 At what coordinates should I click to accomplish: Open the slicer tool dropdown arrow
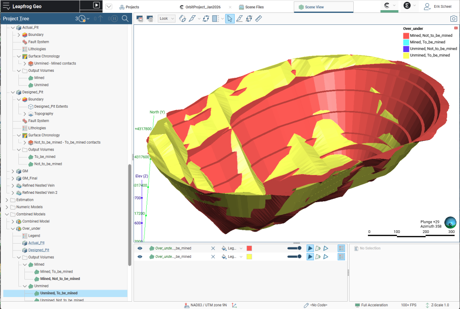199,19
